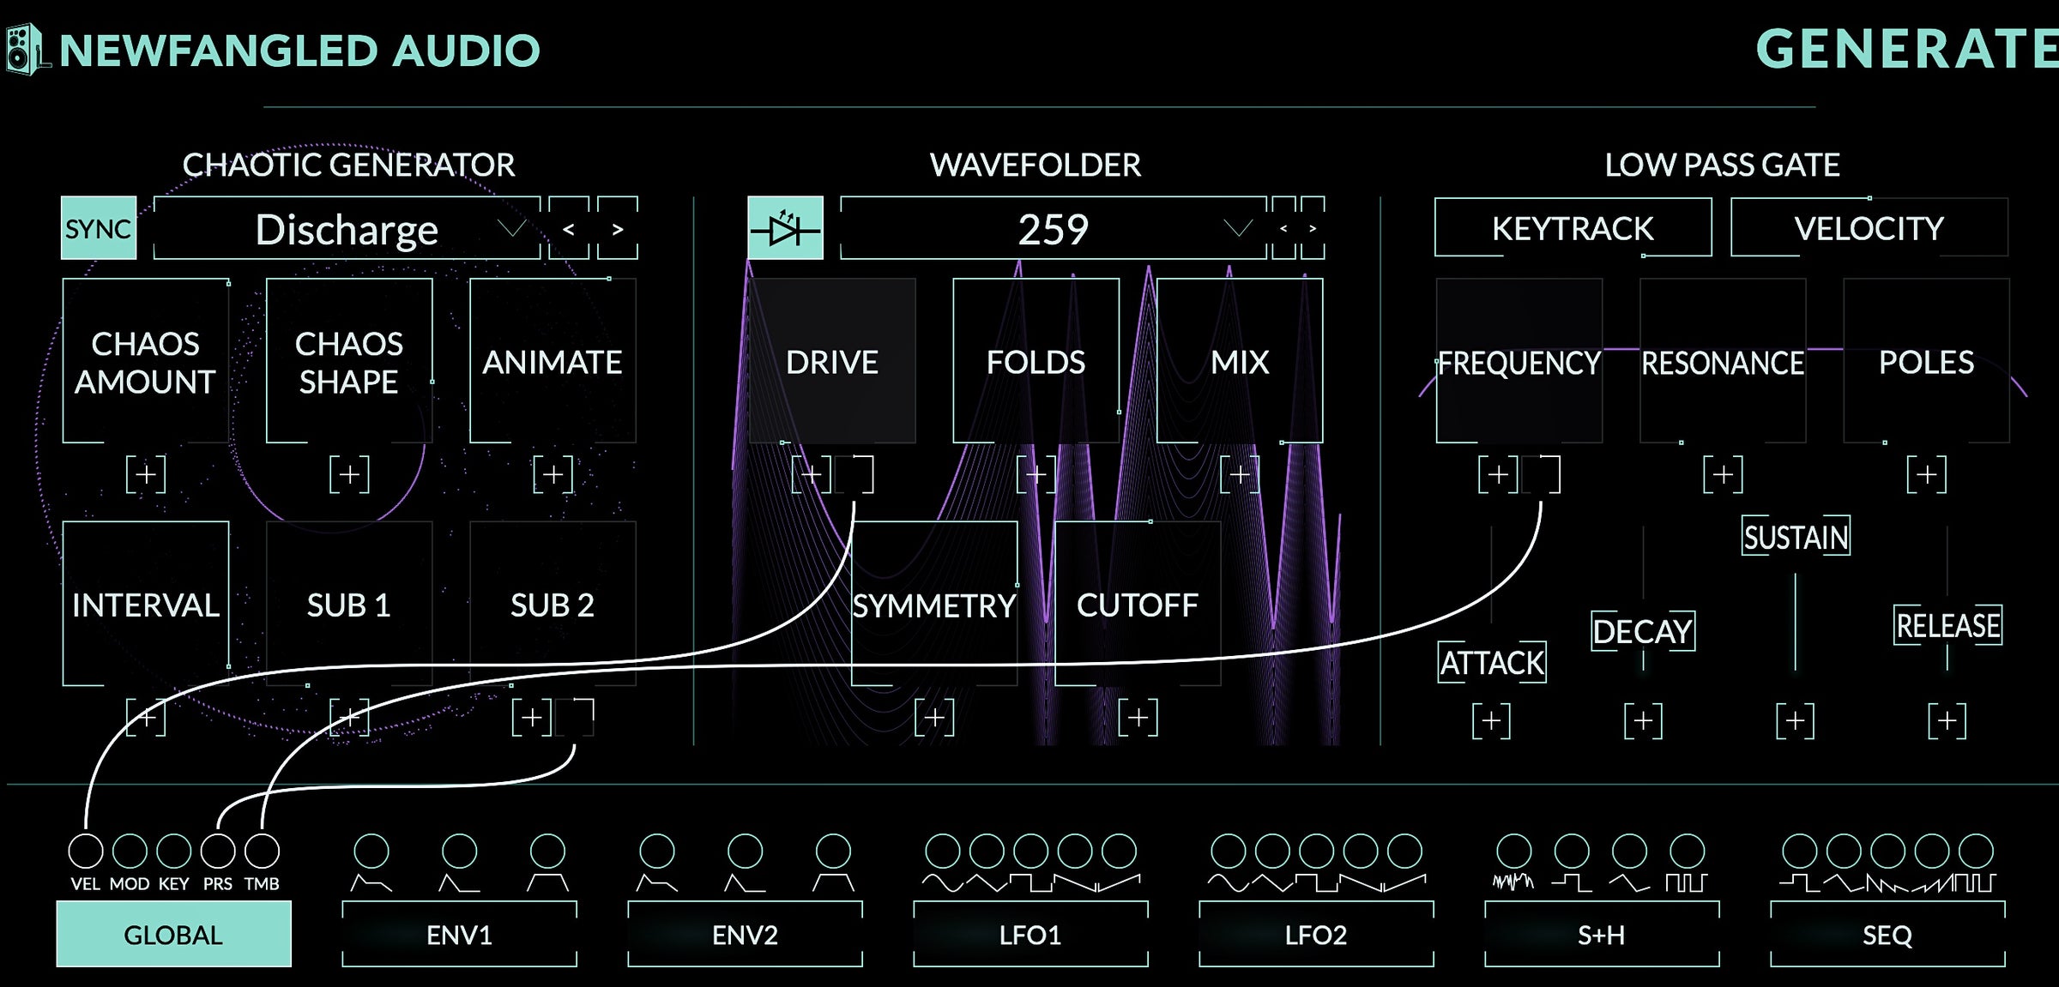Click the ATTACK envelope slider
The image size is (2059, 987).
[x=1492, y=662]
